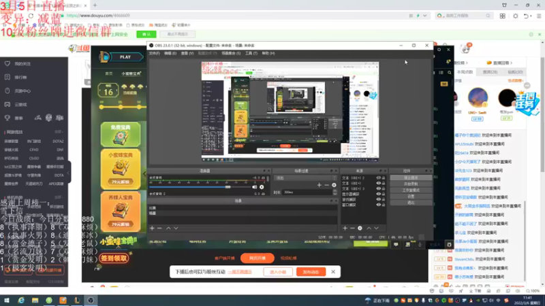Remove selected scene with minus icon

159,228
